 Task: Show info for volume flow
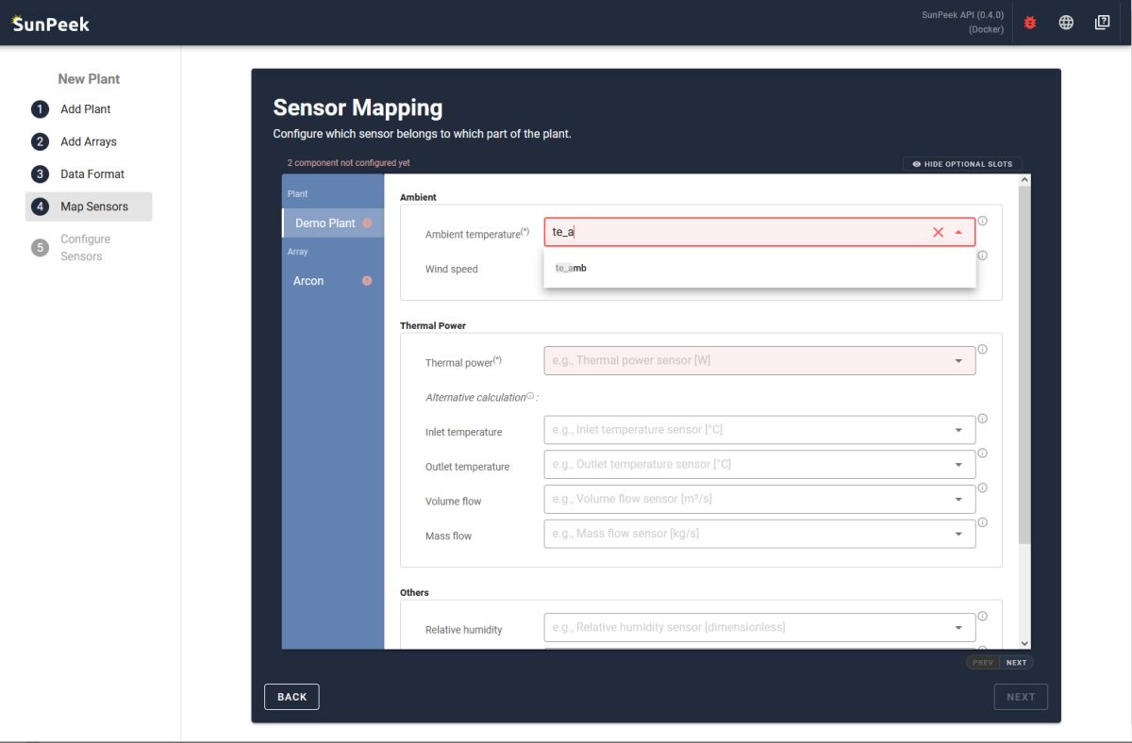(982, 487)
